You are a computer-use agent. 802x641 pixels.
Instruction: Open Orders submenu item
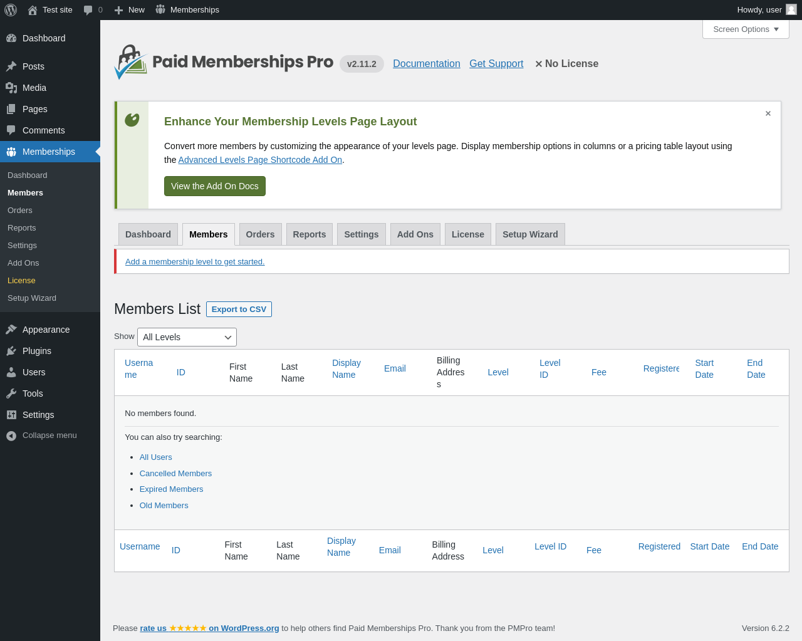[x=50, y=211]
